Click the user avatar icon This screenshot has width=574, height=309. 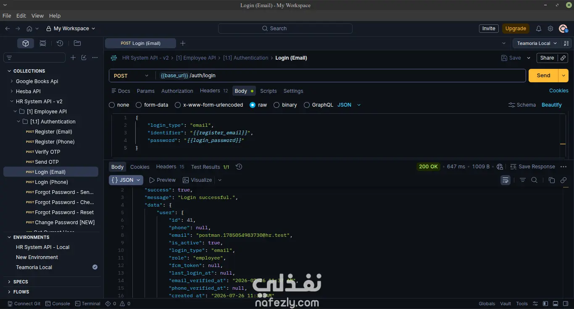563,29
